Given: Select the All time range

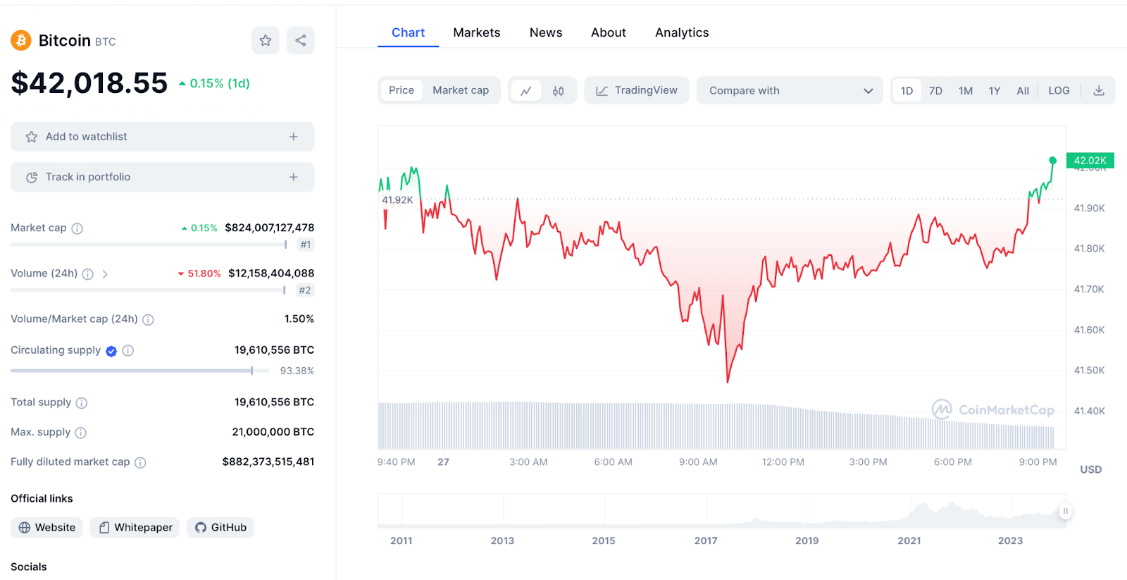Looking at the screenshot, I should pyautogui.click(x=1023, y=91).
